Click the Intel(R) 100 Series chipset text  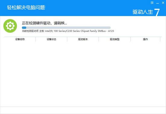point(79,31)
